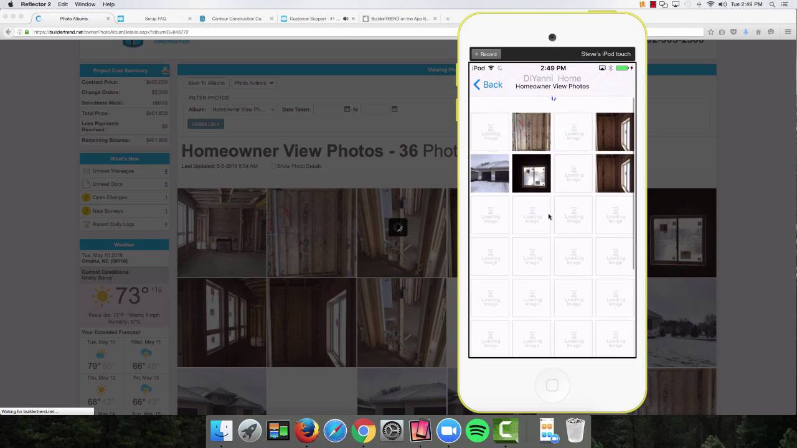This screenshot has height=448, width=797.
Task: Open System Preferences from the Dock
Action: [x=392, y=431]
